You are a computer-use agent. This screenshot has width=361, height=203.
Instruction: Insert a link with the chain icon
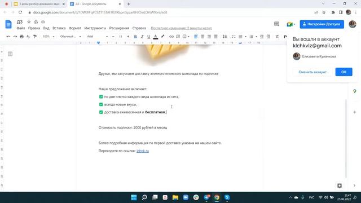point(171,37)
